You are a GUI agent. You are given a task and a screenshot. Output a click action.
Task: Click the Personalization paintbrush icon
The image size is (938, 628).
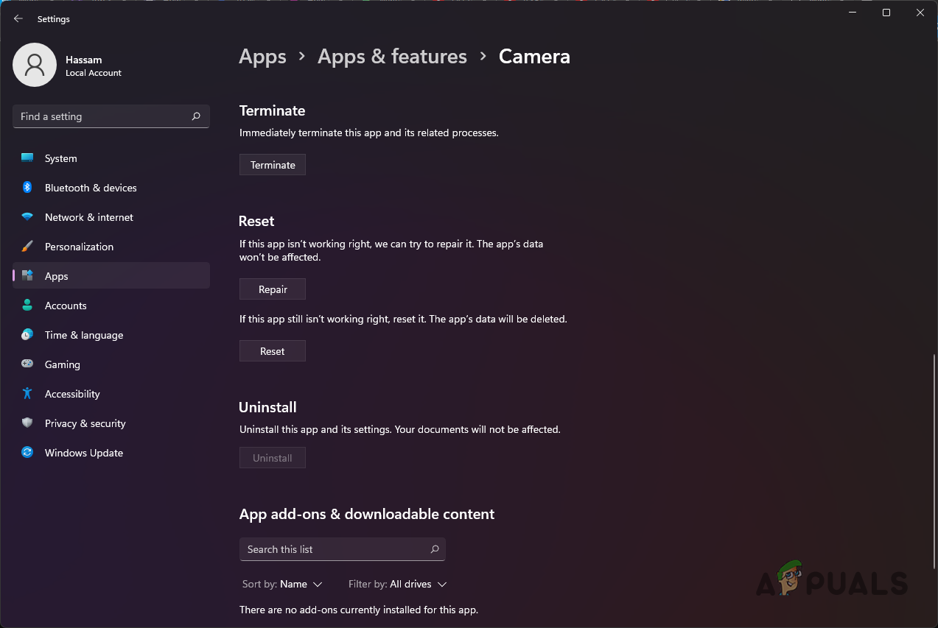coord(27,247)
